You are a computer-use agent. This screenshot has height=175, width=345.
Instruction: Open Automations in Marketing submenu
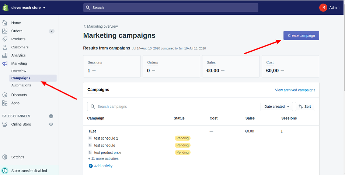coord(21,85)
